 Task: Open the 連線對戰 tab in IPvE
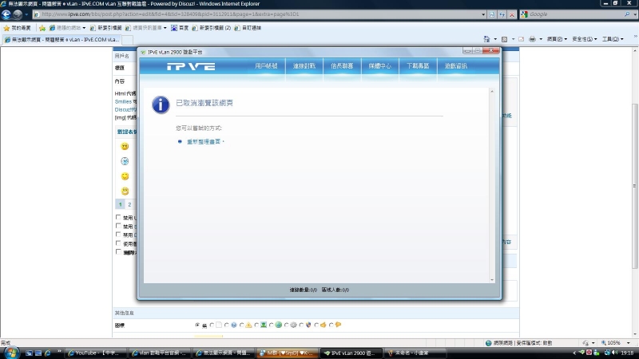[304, 66]
